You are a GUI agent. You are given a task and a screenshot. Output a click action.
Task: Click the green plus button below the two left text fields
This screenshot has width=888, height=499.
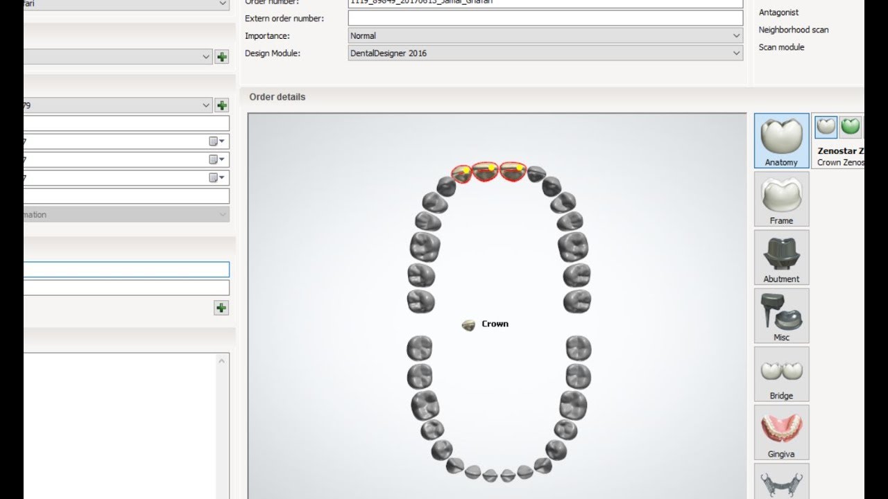click(x=221, y=308)
